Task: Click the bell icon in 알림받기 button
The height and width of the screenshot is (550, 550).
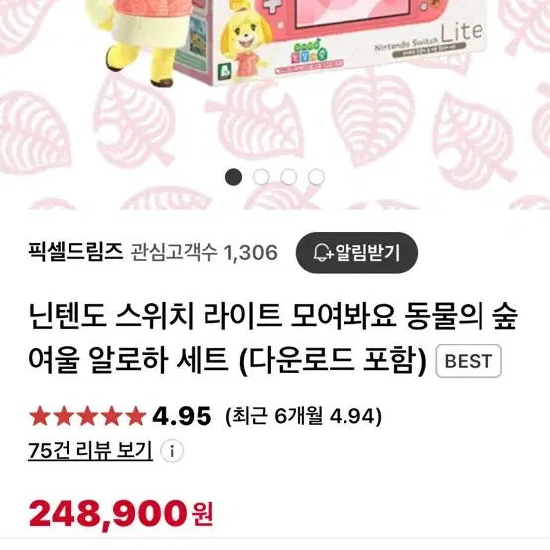Action: pyautogui.click(x=322, y=252)
